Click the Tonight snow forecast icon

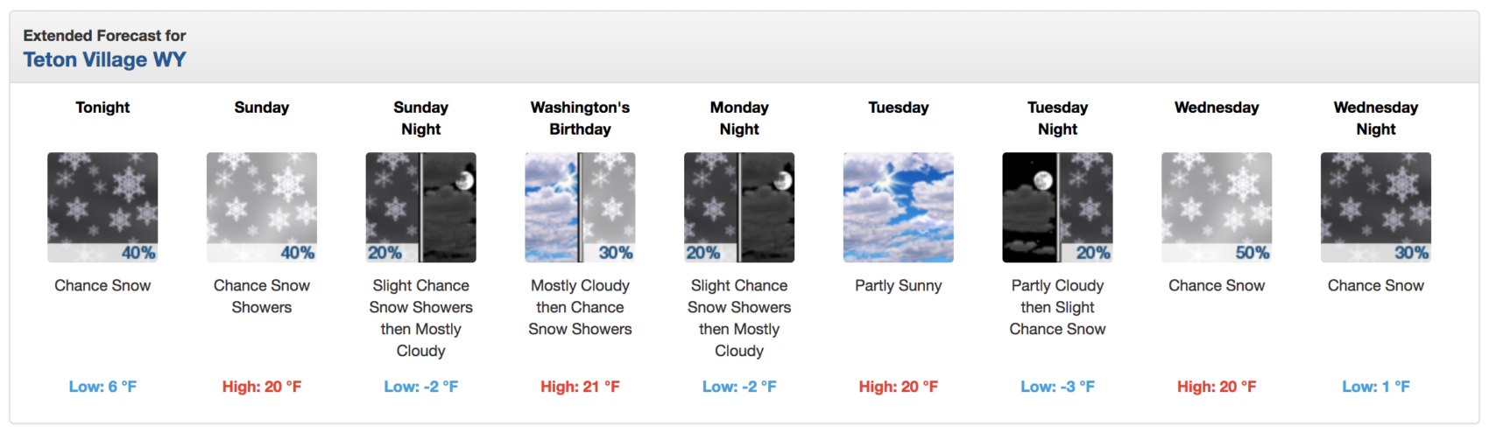(x=102, y=207)
